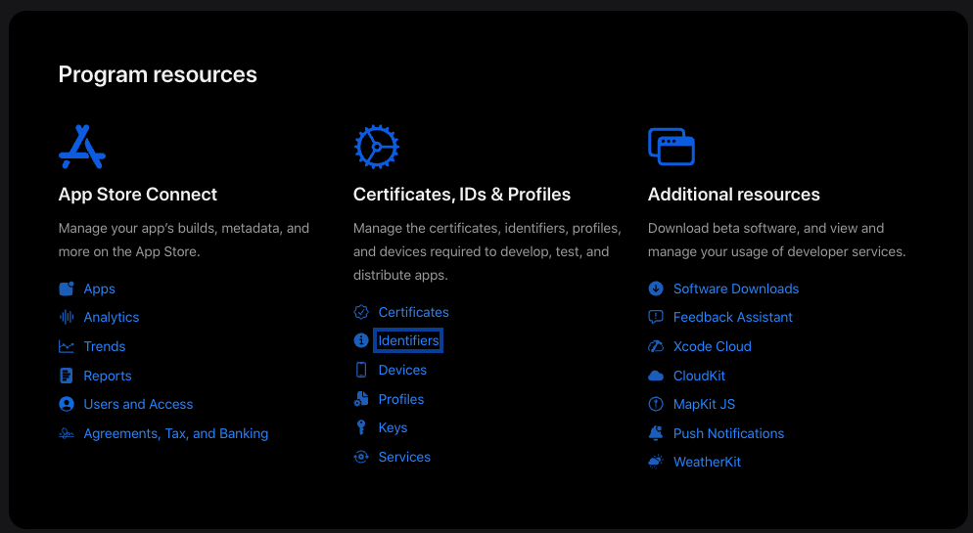The height and width of the screenshot is (533, 973).
Task: Open Software Downloads
Action: (x=736, y=289)
